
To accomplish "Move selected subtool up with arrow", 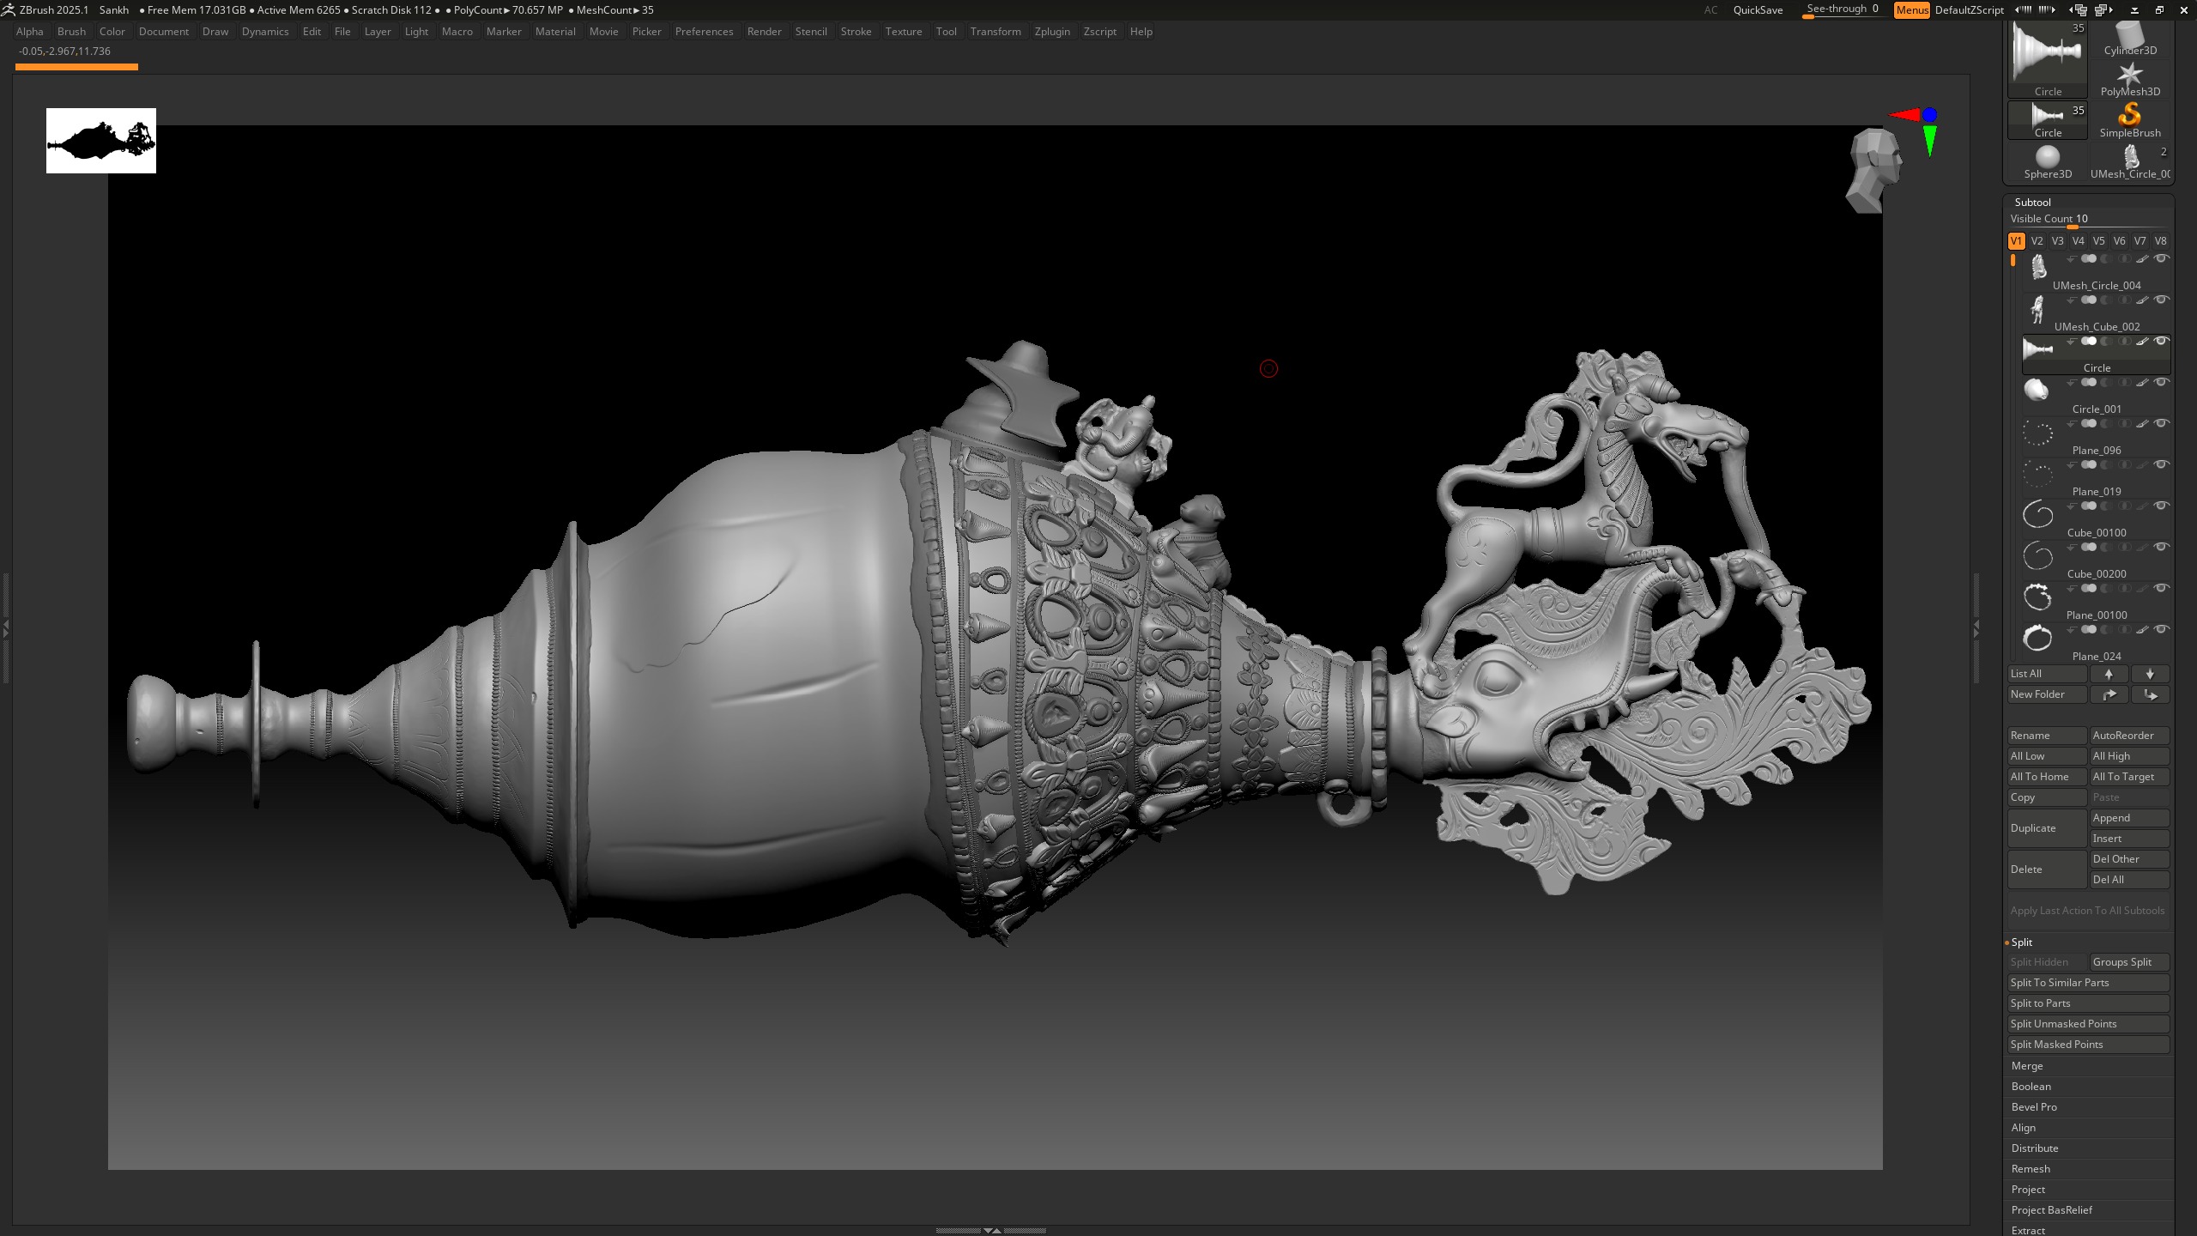I will point(2109,674).
